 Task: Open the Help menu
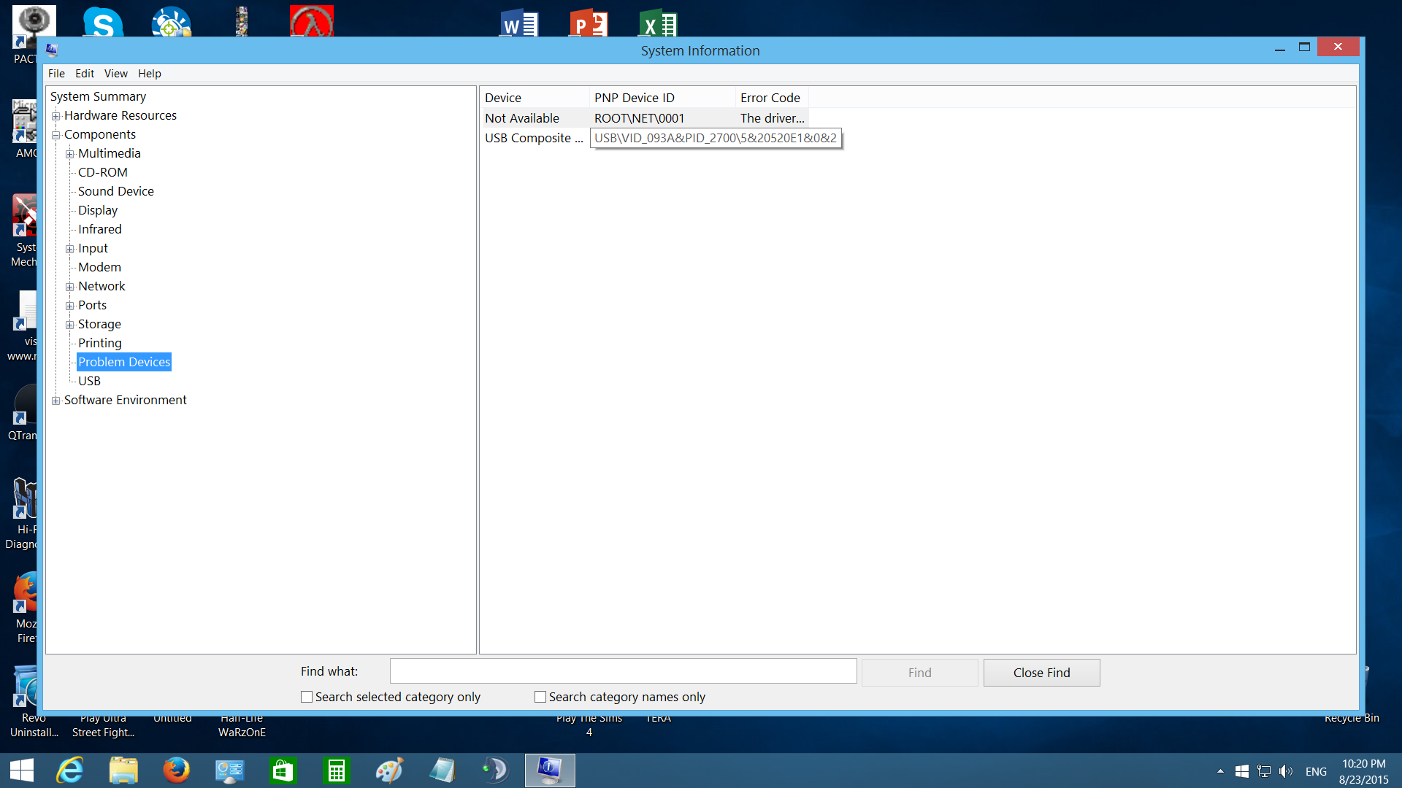pyautogui.click(x=149, y=73)
